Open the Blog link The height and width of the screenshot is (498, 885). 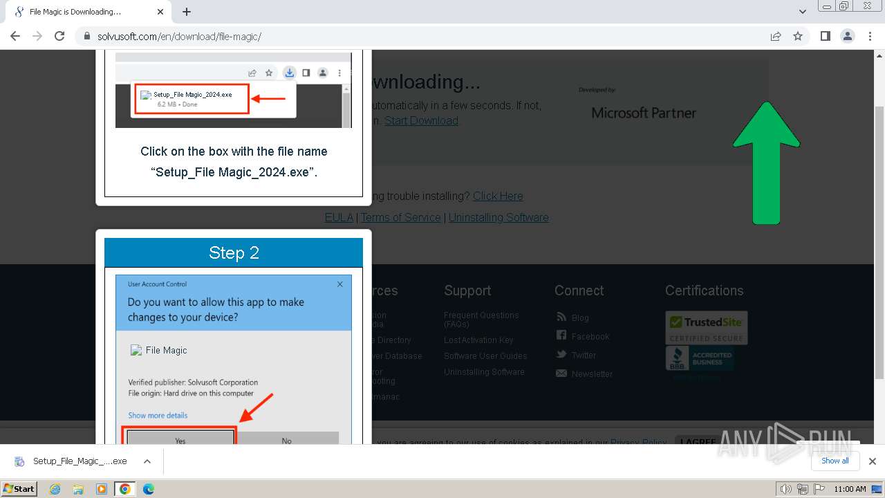click(580, 318)
